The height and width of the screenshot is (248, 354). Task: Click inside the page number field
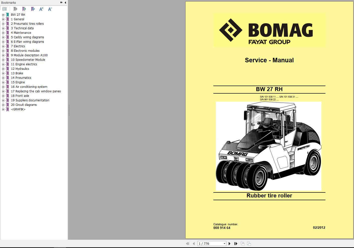click(208, 243)
